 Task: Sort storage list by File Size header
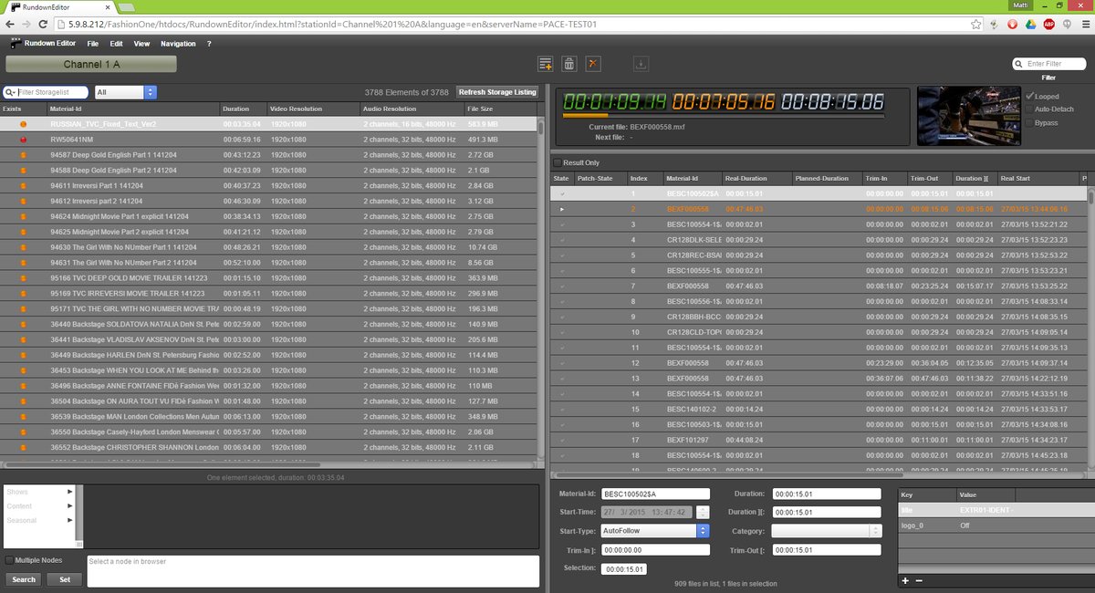point(500,109)
